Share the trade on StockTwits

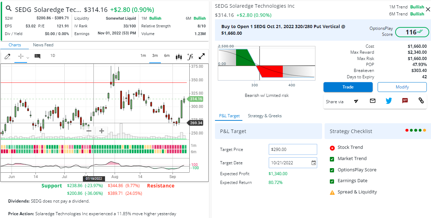pos(405,101)
